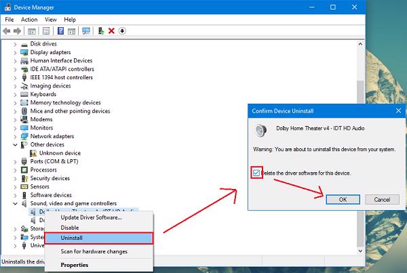Click the Forward arrow toolbar icon
Image resolution: width=407 pixels, height=273 pixels.
click(18, 30)
